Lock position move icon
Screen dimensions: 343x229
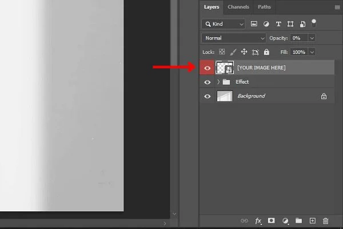(244, 52)
